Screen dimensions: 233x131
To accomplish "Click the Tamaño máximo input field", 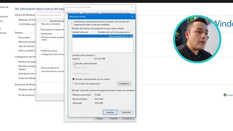I will (x=105, y=74).
